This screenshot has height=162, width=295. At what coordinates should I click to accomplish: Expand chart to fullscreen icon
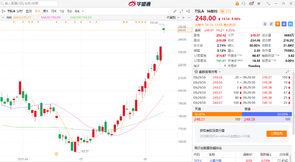tap(181, 11)
